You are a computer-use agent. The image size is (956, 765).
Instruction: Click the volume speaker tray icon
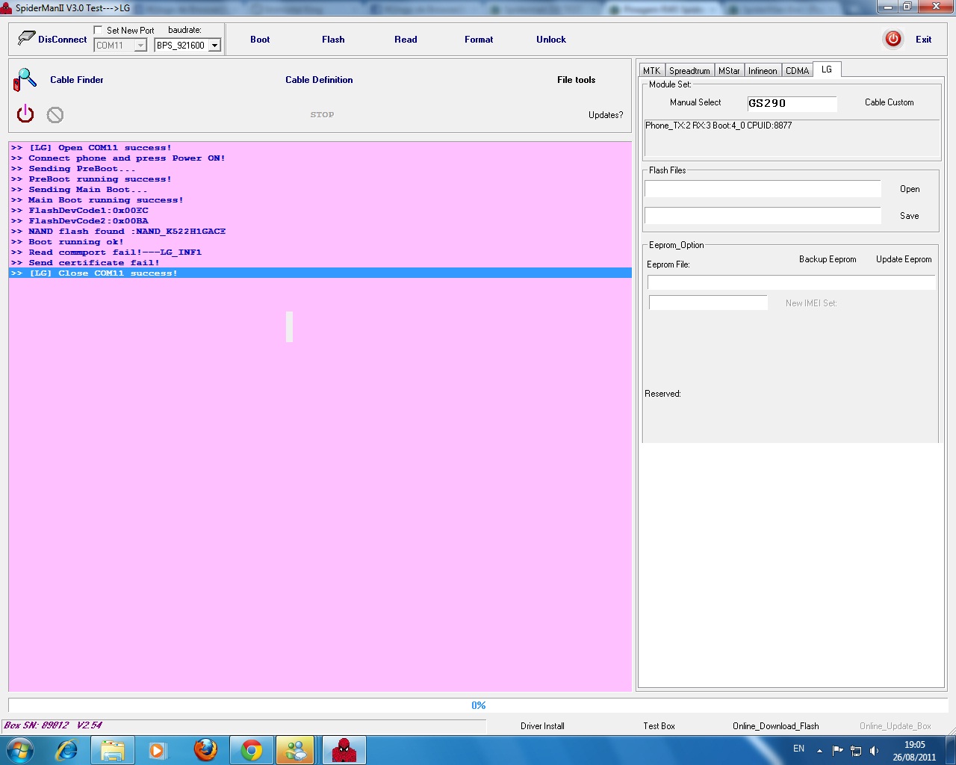[x=875, y=750]
